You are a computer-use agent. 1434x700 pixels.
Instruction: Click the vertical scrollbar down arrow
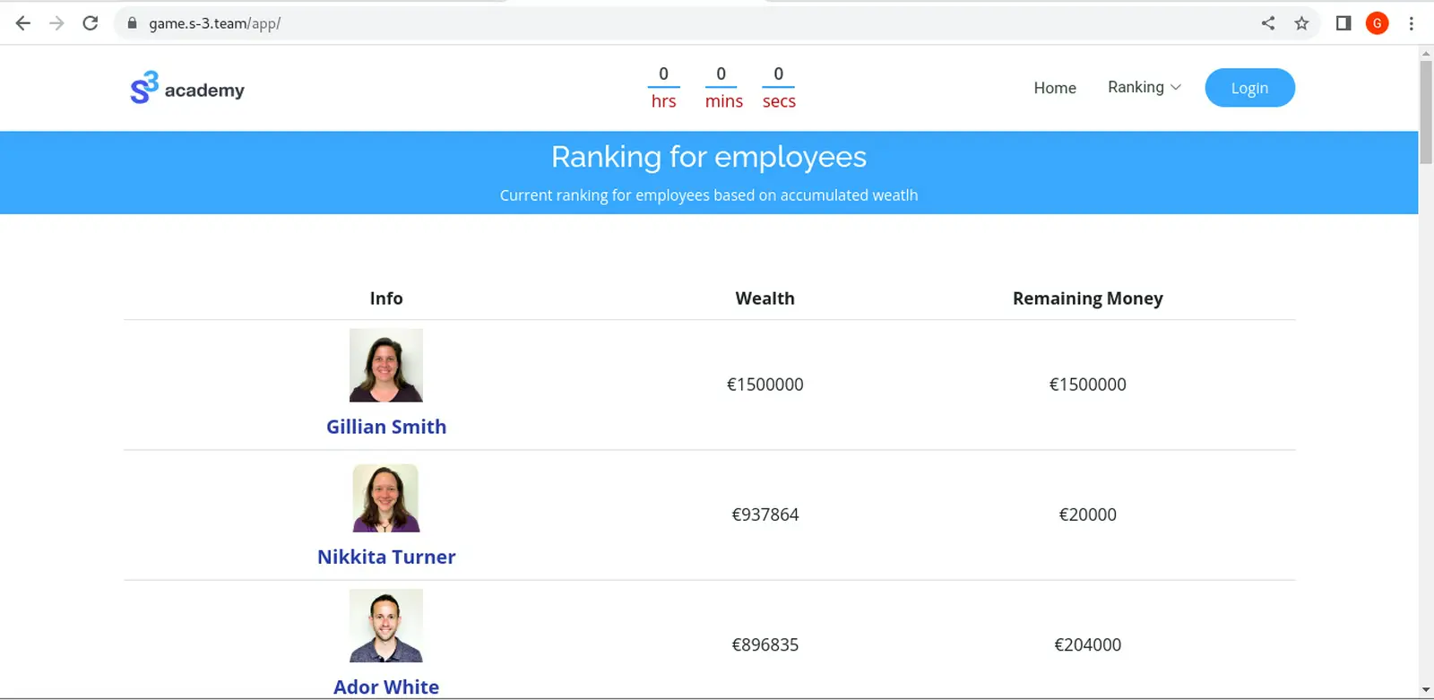[x=1426, y=690]
